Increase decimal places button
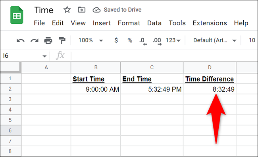Viewport: 258px width, 157px height. pyautogui.click(x=157, y=41)
